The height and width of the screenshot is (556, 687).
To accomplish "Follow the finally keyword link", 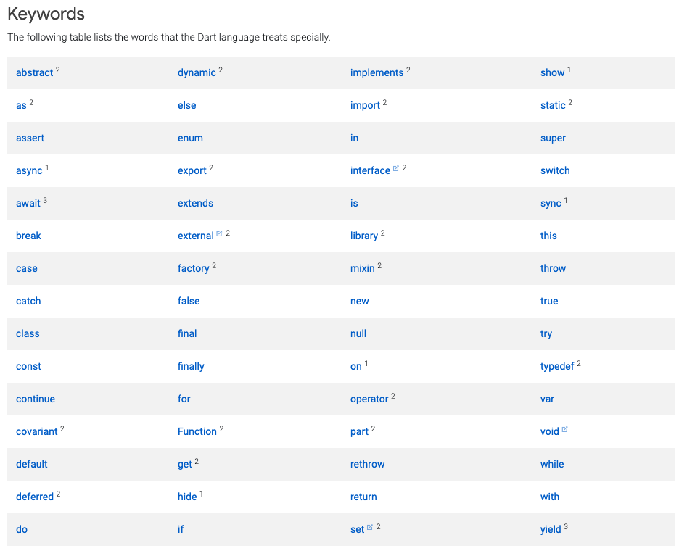I will click(191, 366).
